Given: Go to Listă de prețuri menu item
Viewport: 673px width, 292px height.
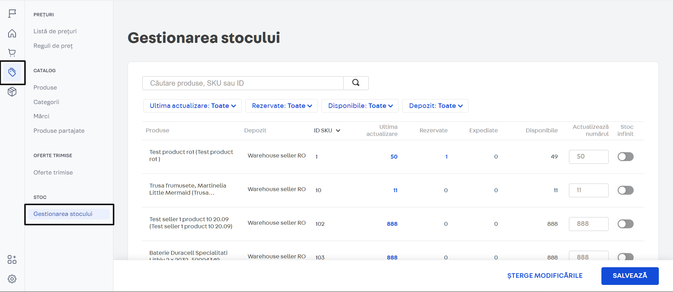Looking at the screenshot, I should tap(55, 31).
